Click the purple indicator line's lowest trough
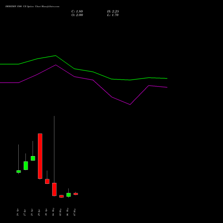Viewport: 223px width, 223px height. [130, 104]
